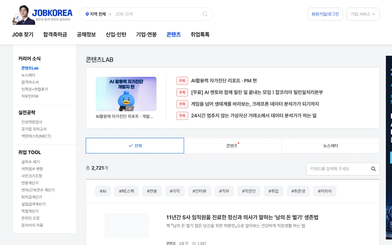Screen dimensions: 392x245
Task: Open 문서서식 자료 in the sidebar
Action: click(x=32, y=225)
